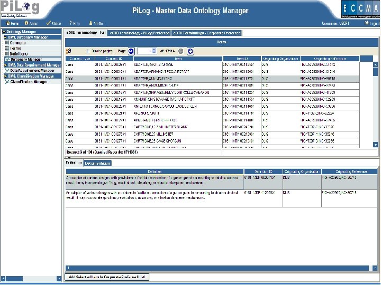
Task: Open Data Requirement Manager tree item
Action: [x=32, y=71]
